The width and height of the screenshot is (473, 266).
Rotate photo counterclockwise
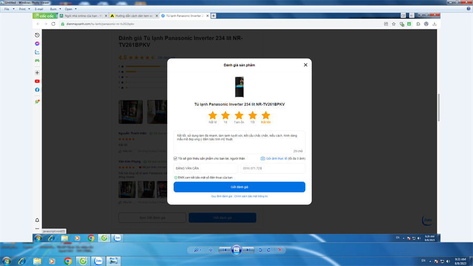[x=261, y=250]
